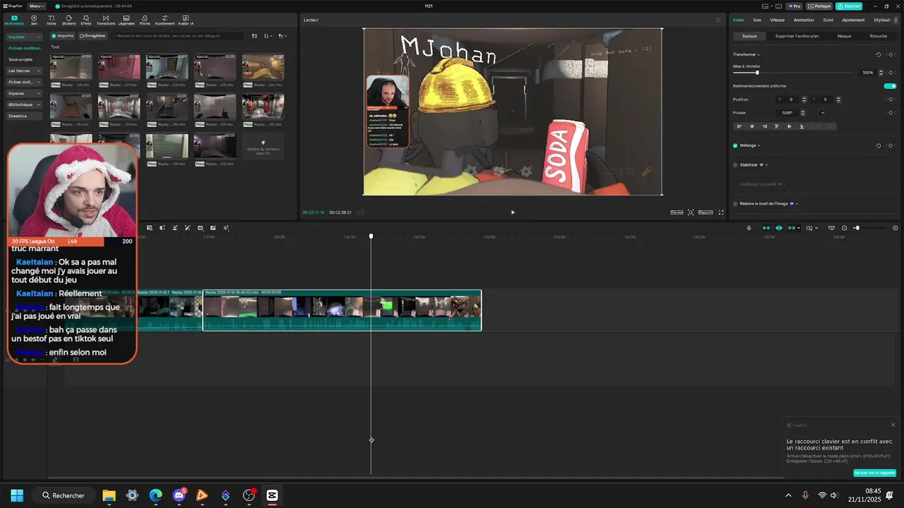The image size is (904, 508).
Task: Align clip horizontal center icon
Action: pyautogui.click(x=752, y=126)
